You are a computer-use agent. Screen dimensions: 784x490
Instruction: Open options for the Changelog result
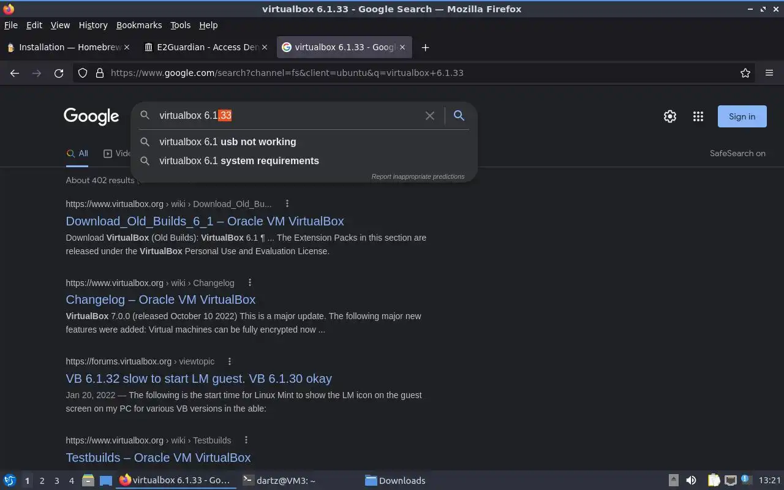(250, 282)
